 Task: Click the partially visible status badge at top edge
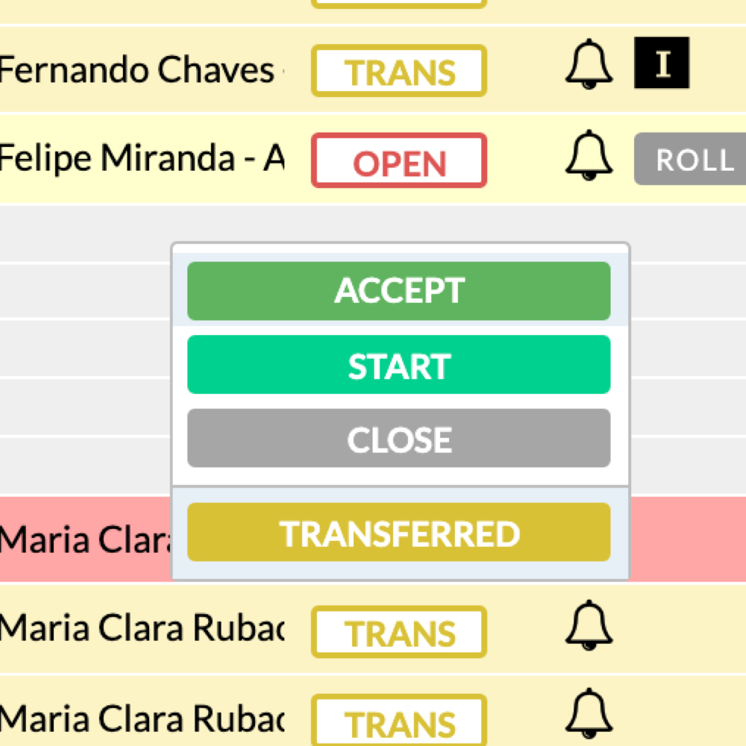coord(399,3)
